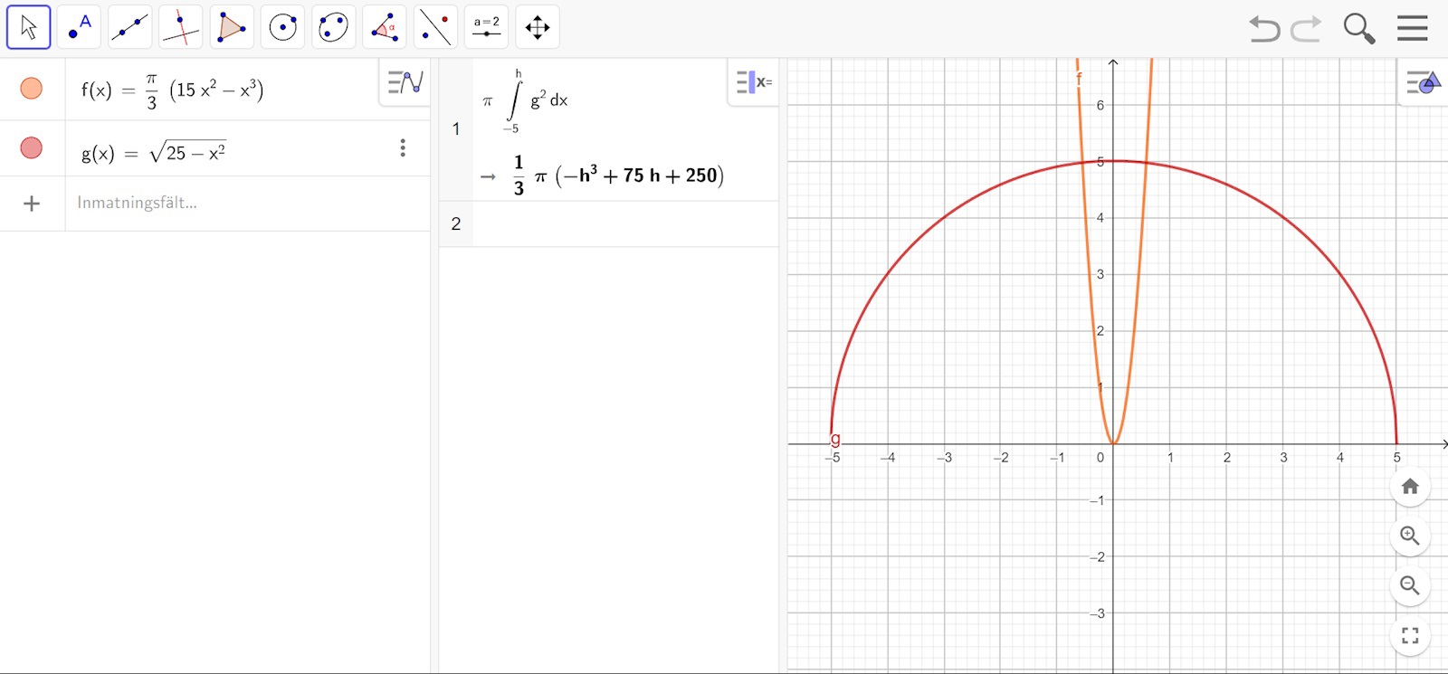This screenshot has height=674, width=1448.
Task: Select Circle with center through point tool
Action: 282,27
